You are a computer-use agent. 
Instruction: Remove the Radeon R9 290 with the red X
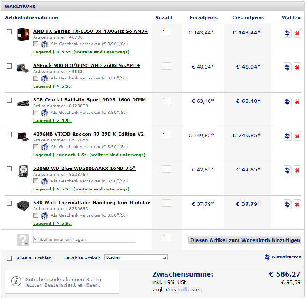(x=297, y=136)
